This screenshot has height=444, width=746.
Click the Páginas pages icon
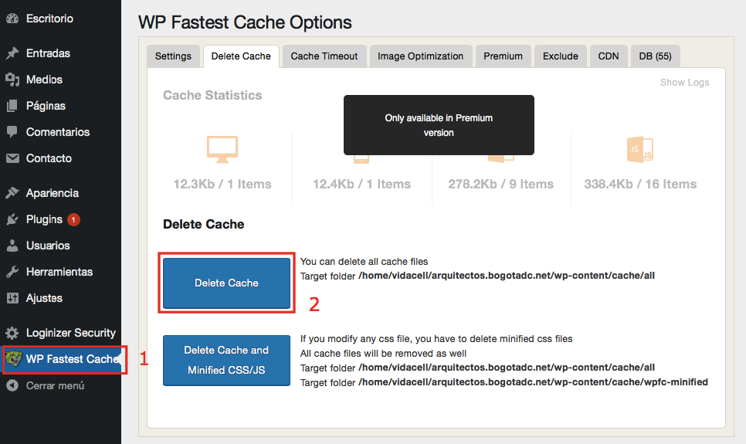(12, 106)
